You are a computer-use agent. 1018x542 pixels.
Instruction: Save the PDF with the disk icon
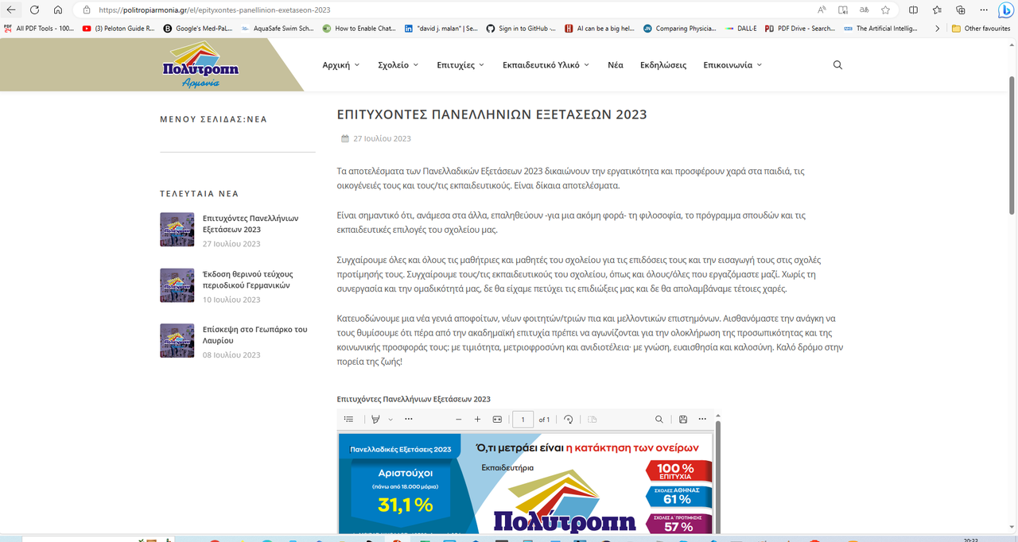[682, 419]
